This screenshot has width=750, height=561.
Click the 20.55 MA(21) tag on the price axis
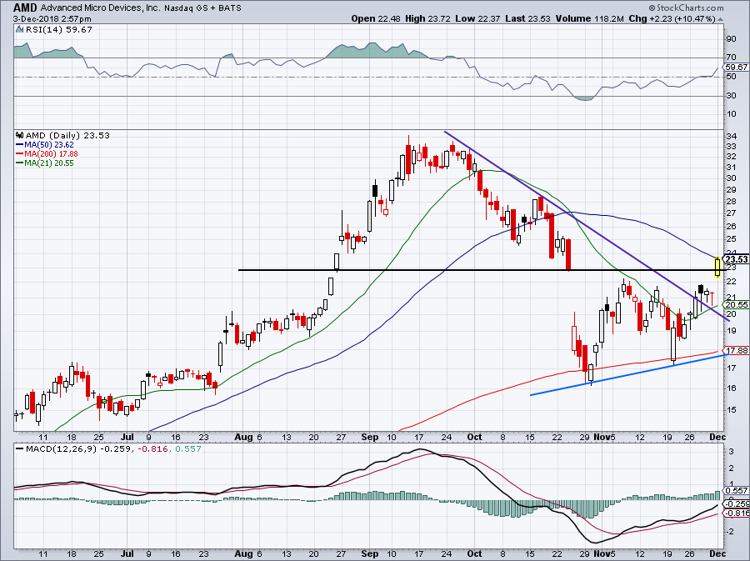coord(737,304)
